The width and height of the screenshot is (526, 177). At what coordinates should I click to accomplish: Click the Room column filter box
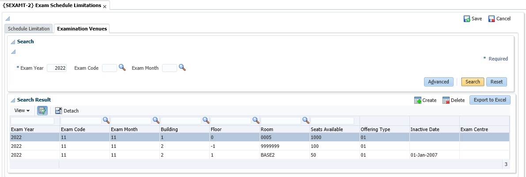pos(281,121)
